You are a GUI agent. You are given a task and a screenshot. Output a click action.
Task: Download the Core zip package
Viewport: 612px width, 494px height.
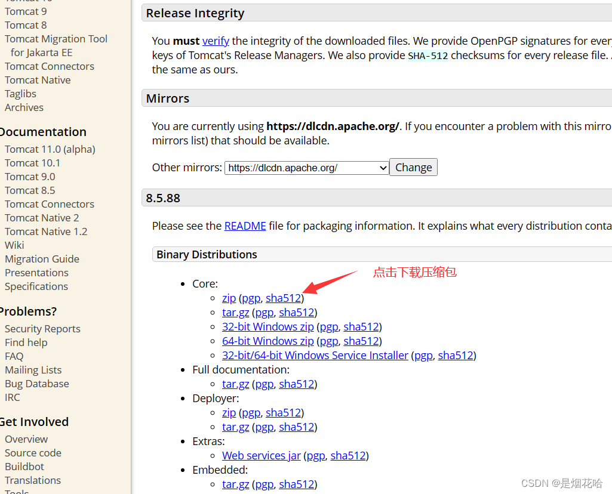click(x=229, y=298)
